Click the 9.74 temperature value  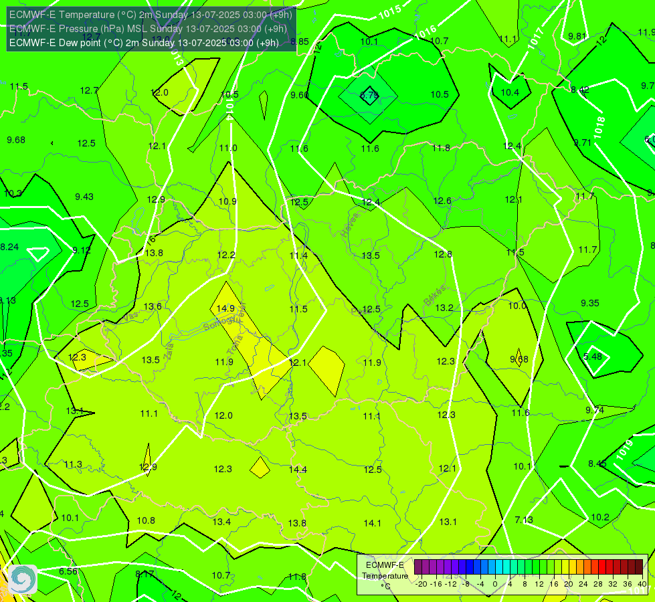(x=594, y=410)
